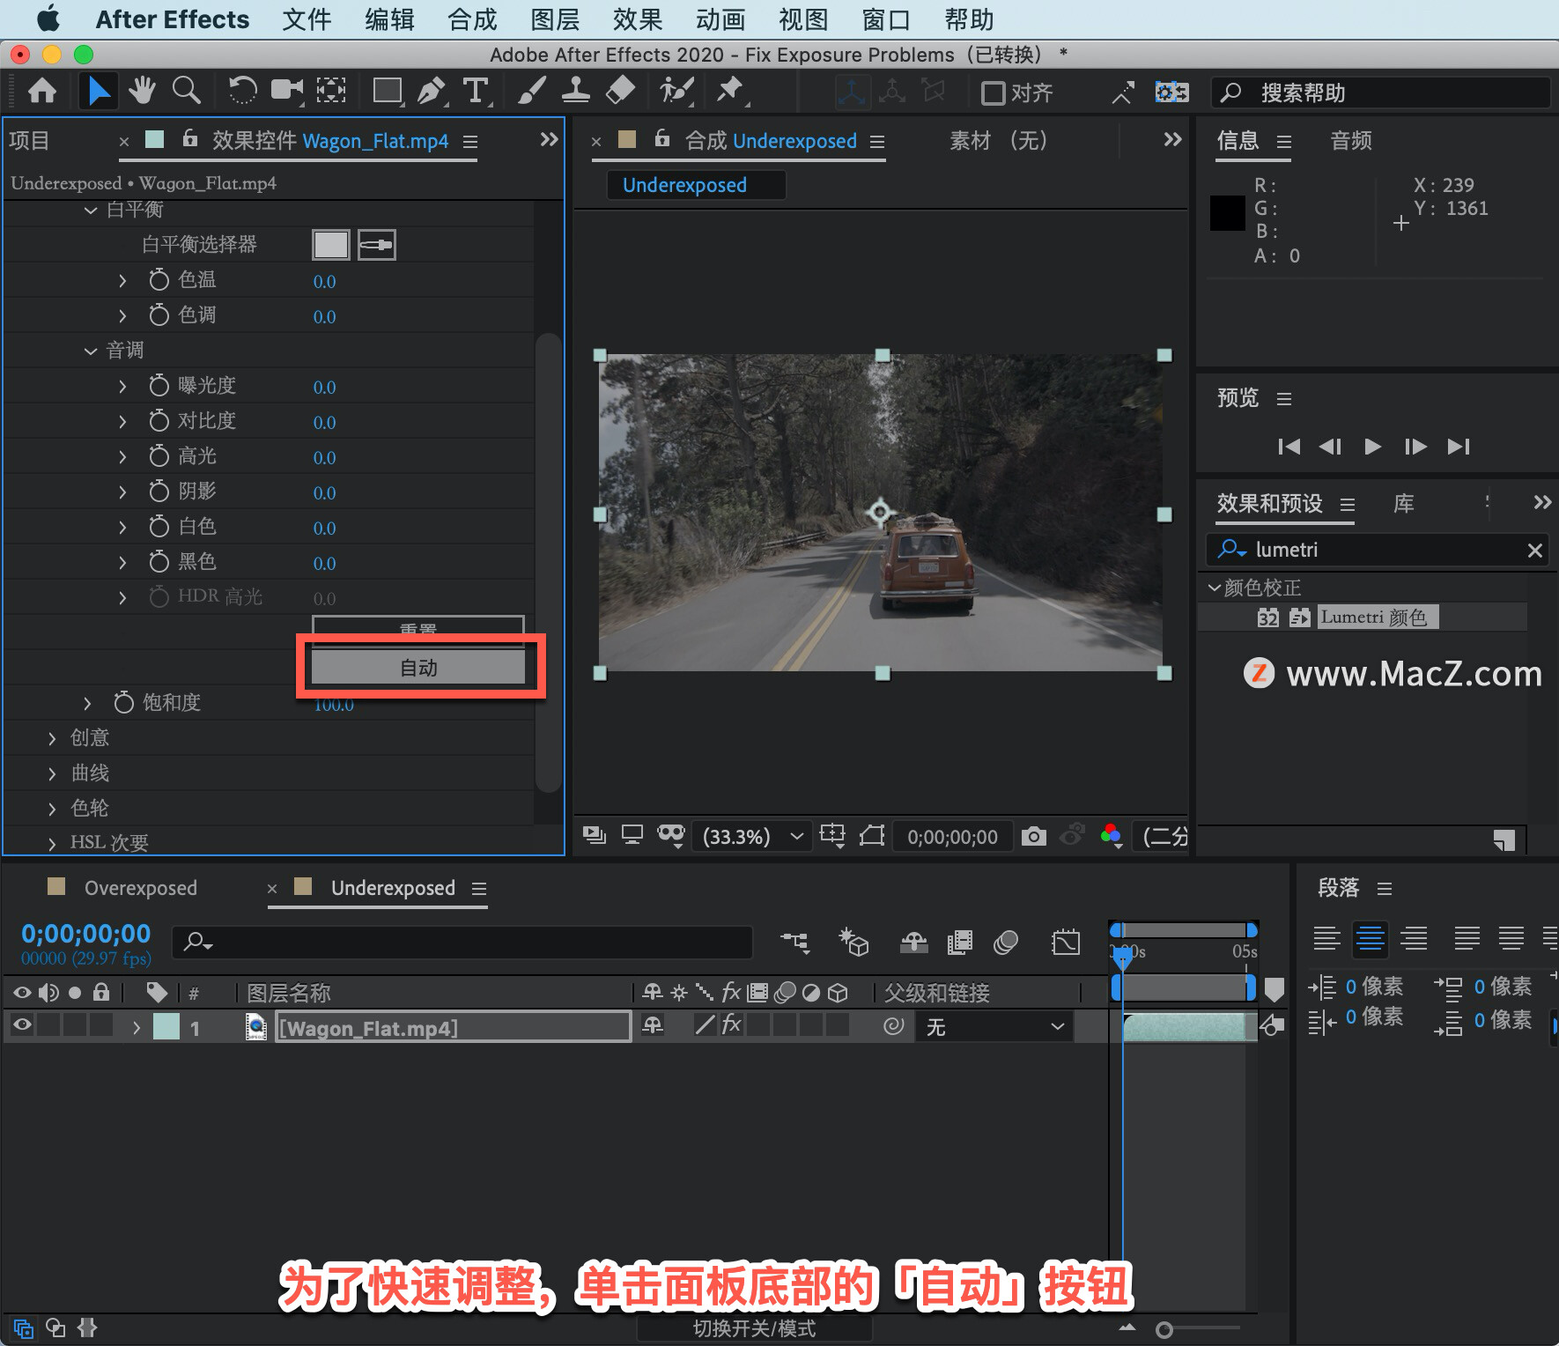
Task: Toggle Shadows stopwatch keyframing
Action: pyautogui.click(x=159, y=492)
